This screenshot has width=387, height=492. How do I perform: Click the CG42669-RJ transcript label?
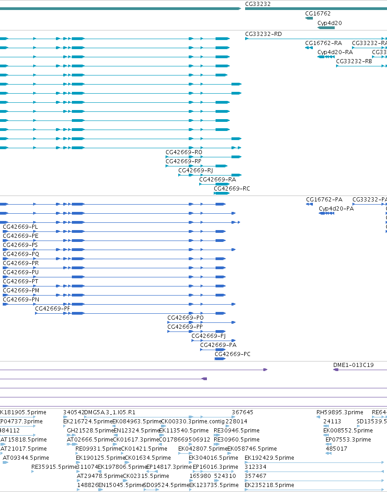point(196,171)
